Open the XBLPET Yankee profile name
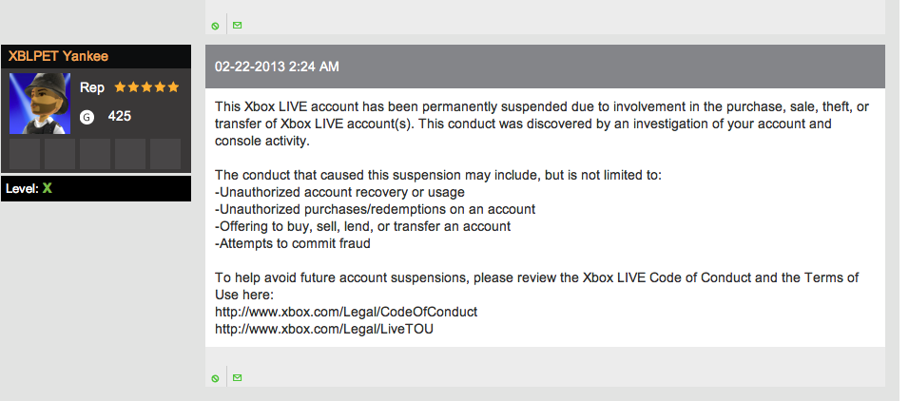Screen dimensions: 909x401 coord(58,56)
